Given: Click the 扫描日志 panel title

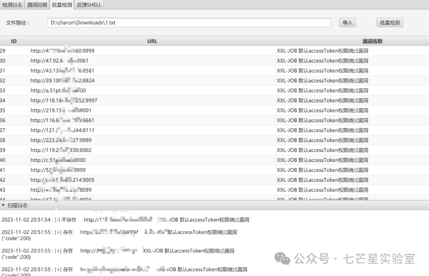Looking at the screenshot, I should point(17,205).
